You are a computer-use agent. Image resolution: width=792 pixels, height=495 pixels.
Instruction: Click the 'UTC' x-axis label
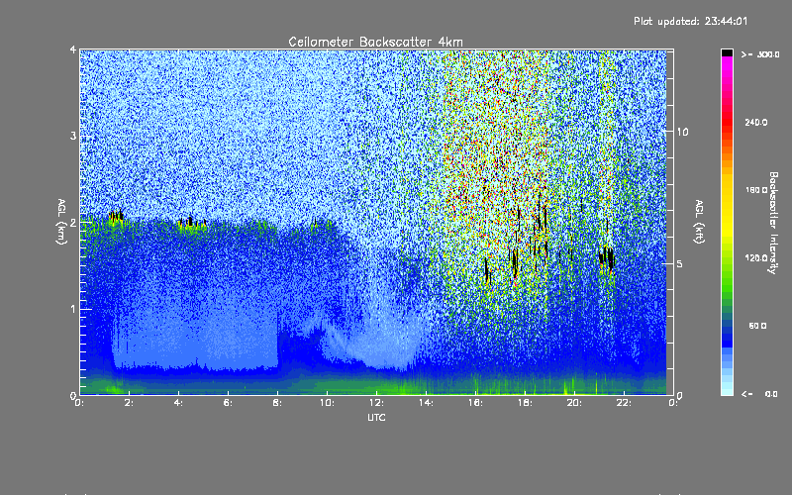coord(376,417)
